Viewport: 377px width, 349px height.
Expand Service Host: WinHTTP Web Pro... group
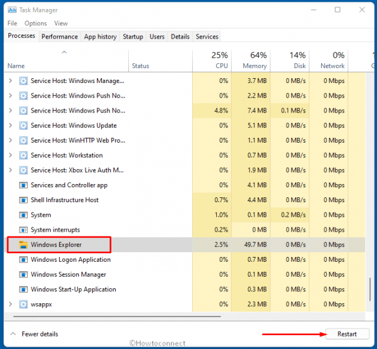click(10, 140)
